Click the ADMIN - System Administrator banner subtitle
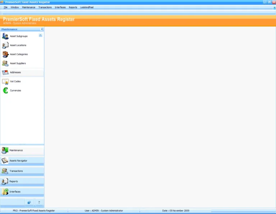The image size is (276, 214). tap(19, 23)
